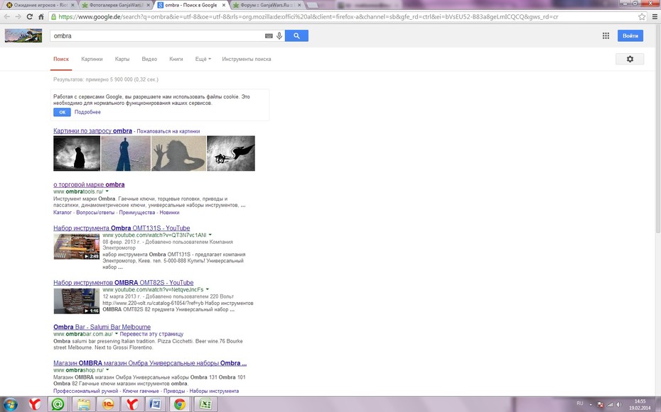This screenshot has height=412, width=661.
Task: Click the blue magnifier search button
Action: [x=296, y=35]
